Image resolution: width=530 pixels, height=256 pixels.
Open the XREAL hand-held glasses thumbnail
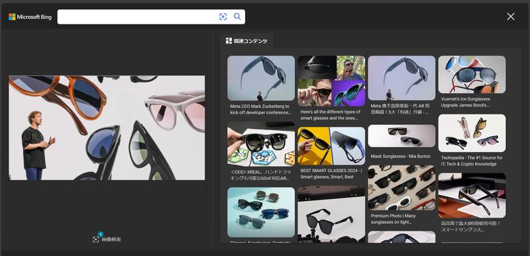pyautogui.click(x=261, y=144)
